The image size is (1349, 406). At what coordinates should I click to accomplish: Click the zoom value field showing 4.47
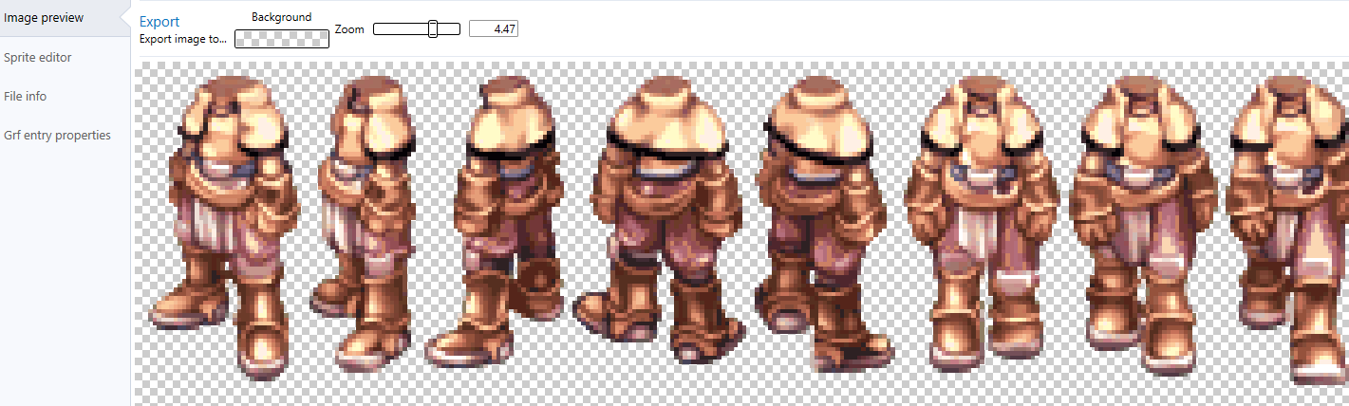(x=493, y=29)
